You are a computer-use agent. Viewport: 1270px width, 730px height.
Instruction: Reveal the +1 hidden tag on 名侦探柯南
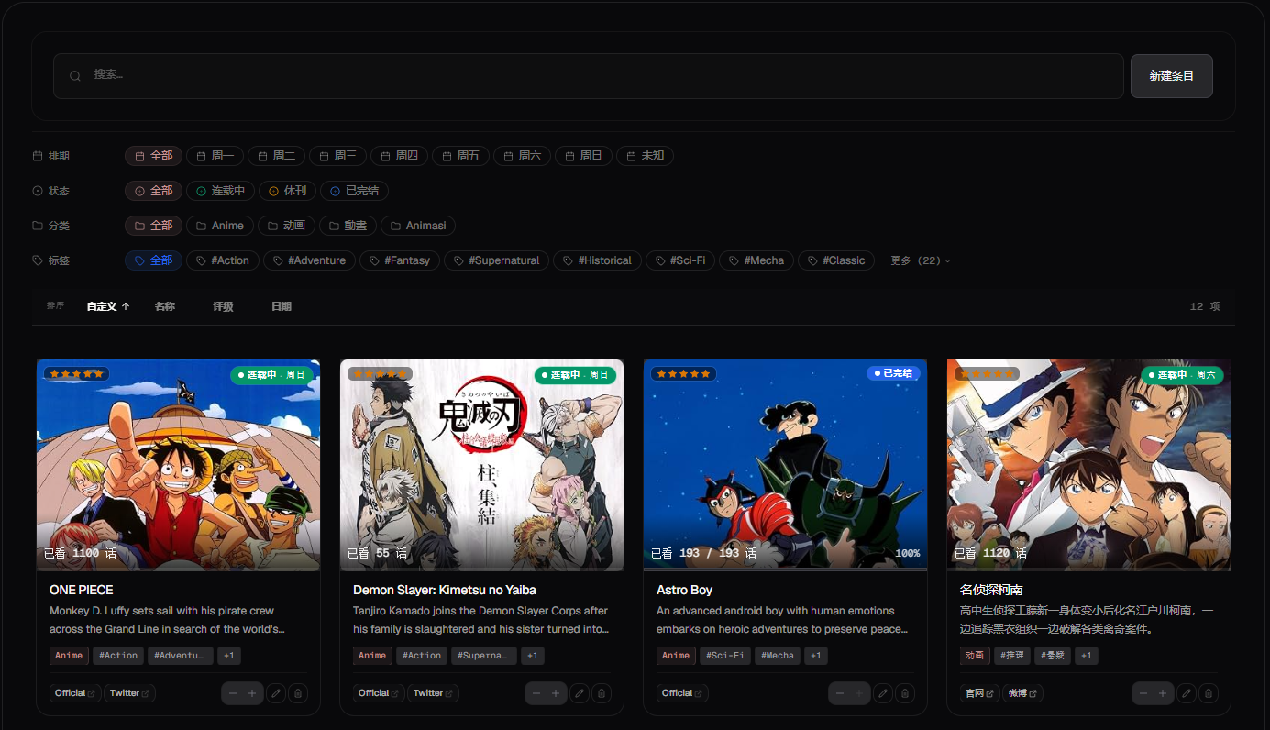[x=1086, y=656]
